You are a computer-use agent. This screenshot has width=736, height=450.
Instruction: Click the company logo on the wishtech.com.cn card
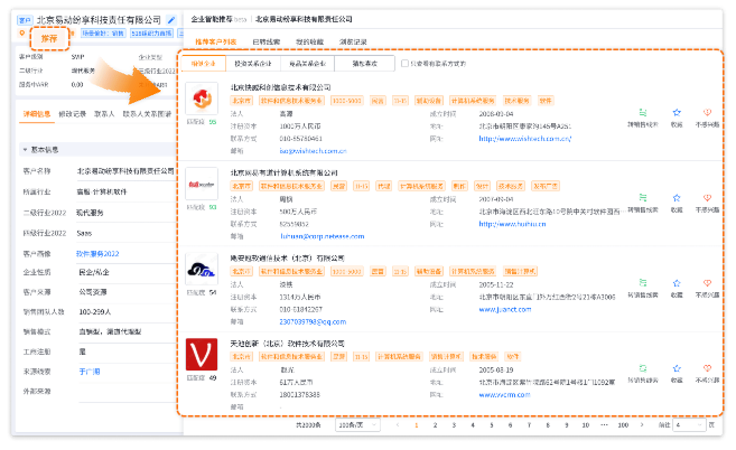202,99
